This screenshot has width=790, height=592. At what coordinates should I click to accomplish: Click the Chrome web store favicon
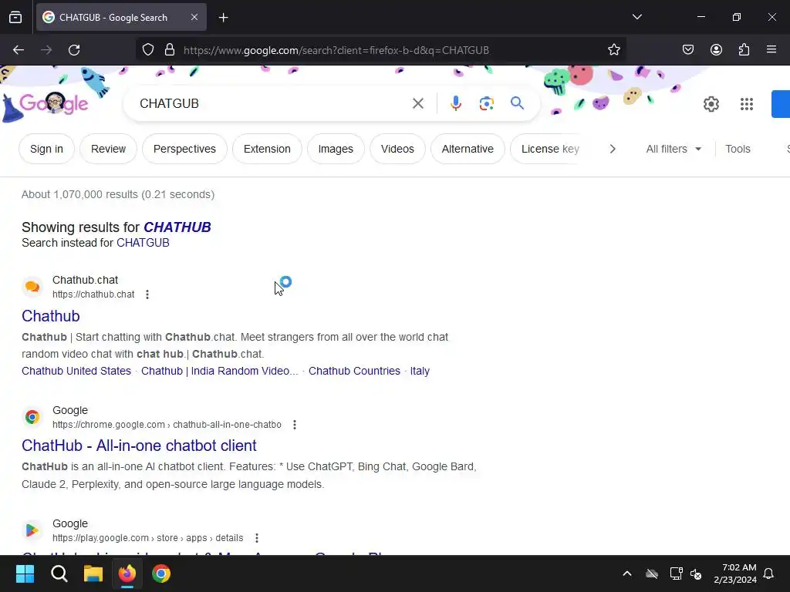pos(32,417)
